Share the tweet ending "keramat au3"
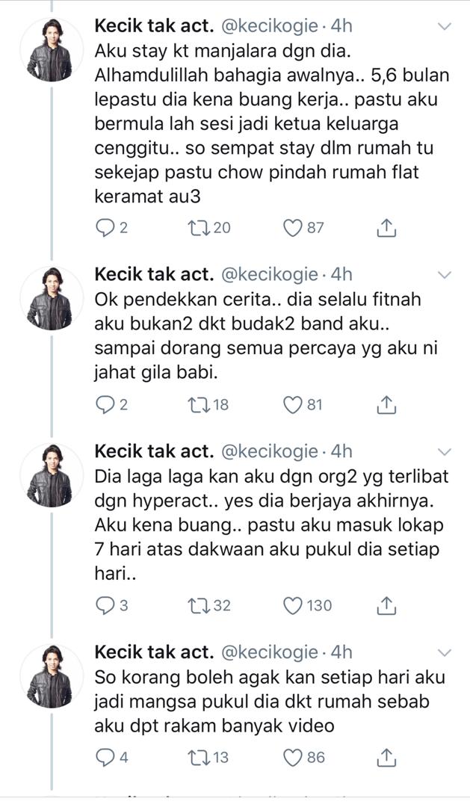Image resolution: width=470 pixels, height=807 pixels. (x=386, y=227)
